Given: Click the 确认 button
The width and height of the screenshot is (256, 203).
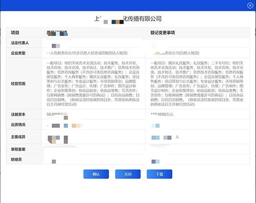Looking at the screenshot, I should (x=96, y=174).
